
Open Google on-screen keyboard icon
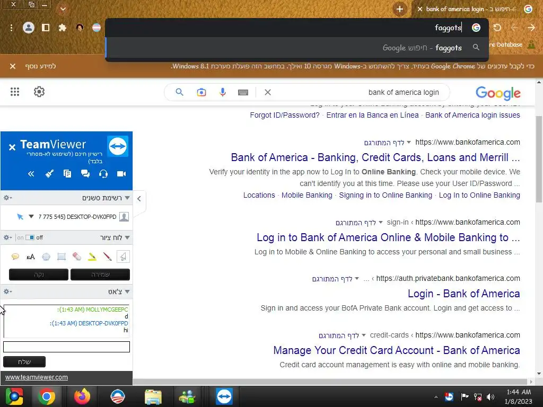tap(243, 92)
